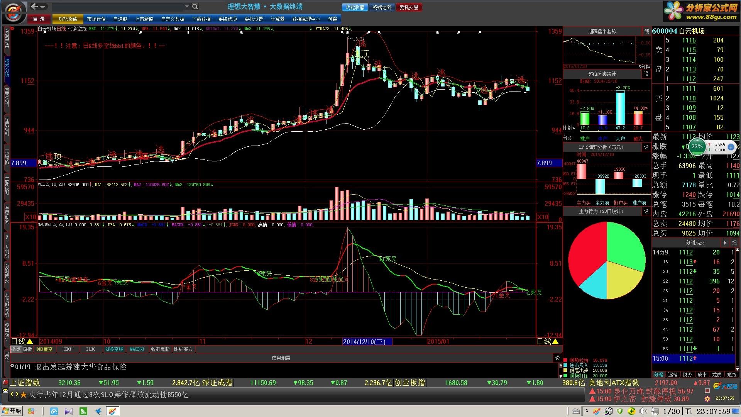Choose the GJ多空线 indicator tab
The height and width of the screenshot is (417, 741).
[114, 349]
